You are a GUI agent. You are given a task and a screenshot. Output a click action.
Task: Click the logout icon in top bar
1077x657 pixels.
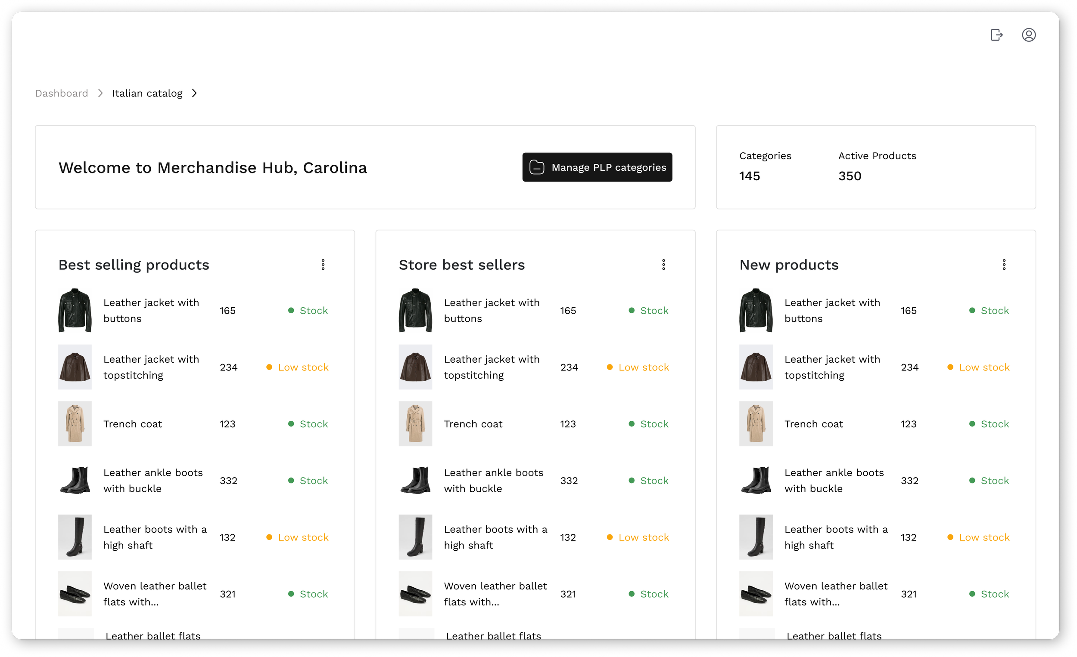996,35
